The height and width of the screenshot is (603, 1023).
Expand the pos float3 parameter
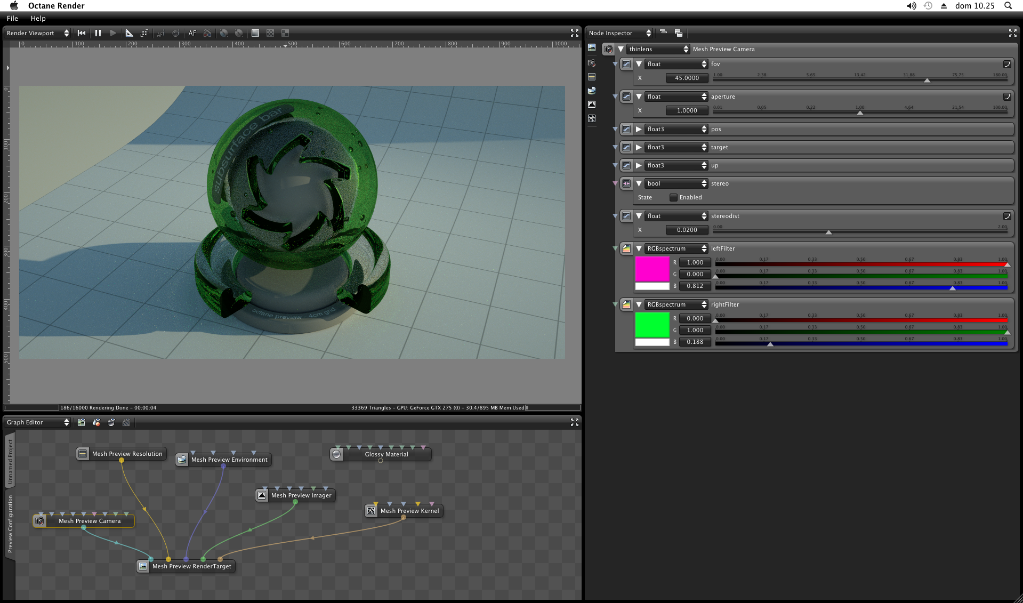coord(639,129)
